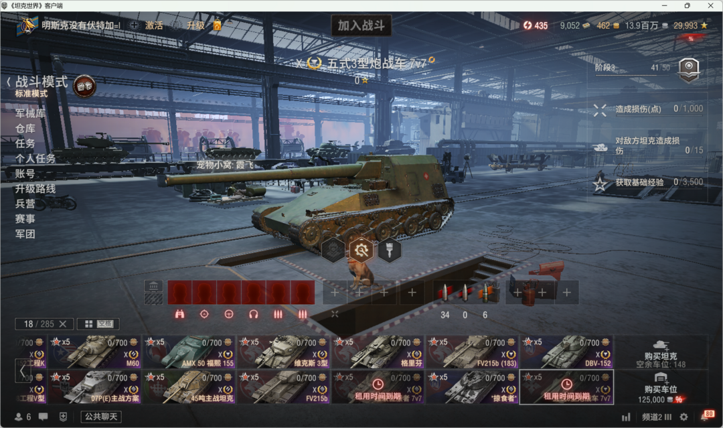Toggle the 空格 carousel grid view
Image resolution: width=723 pixels, height=428 pixels.
pyautogui.click(x=98, y=324)
